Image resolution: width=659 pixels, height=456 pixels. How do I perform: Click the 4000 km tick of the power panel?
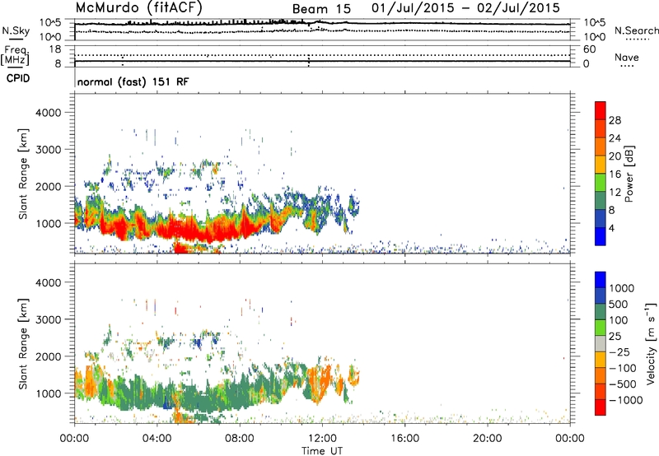[x=49, y=113]
